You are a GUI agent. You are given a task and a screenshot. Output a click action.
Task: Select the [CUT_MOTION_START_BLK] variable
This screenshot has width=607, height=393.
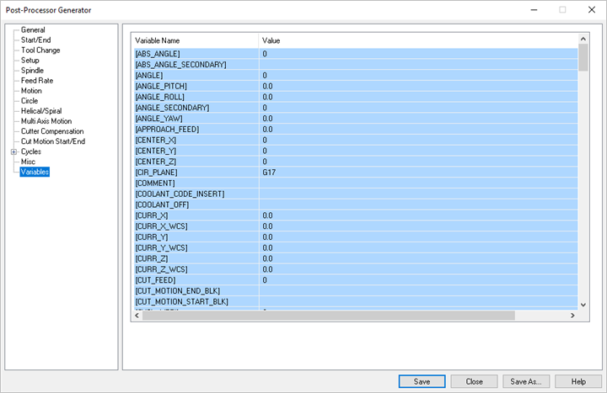(x=356, y=302)
